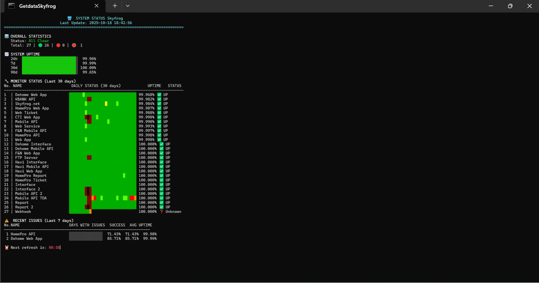The height and width of the screenshot is (283, 539).
Task: Open a new terminal tab with the plus button
Action: [115, 6]
